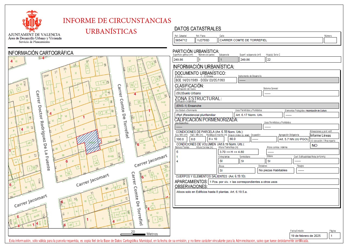Click the Entreplantas SI value
The height and width of the screenshot is (246, 349).
click(228, 161)
